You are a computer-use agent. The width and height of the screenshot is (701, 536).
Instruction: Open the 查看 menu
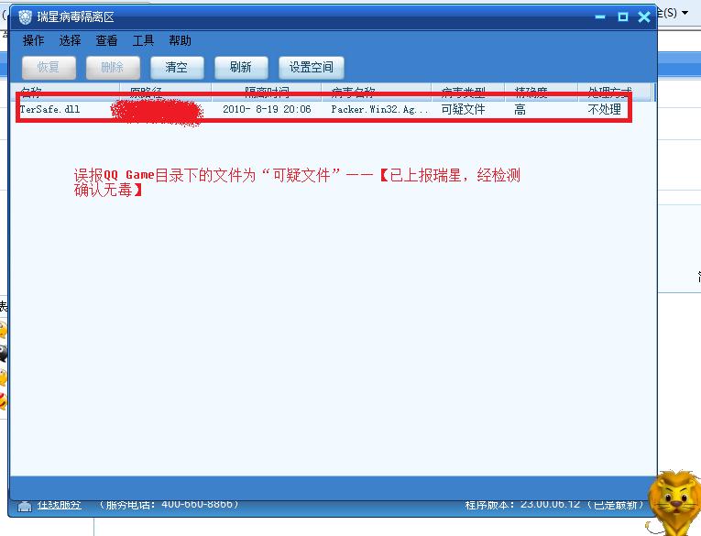point(106,40)
